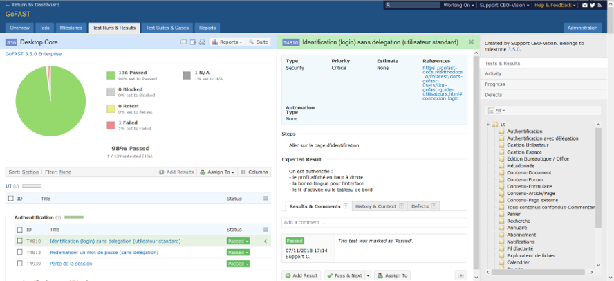Click the folder icon beside Métadonnée
This screenshot has width=614, height=281.
pyautogui.click(x=501, y=166)
